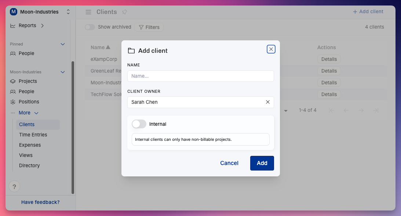Image resolution: width=401 pixels, height=216 pixels.
Task: Clear the Sarah Chen client owner
Action: [267, 102]
